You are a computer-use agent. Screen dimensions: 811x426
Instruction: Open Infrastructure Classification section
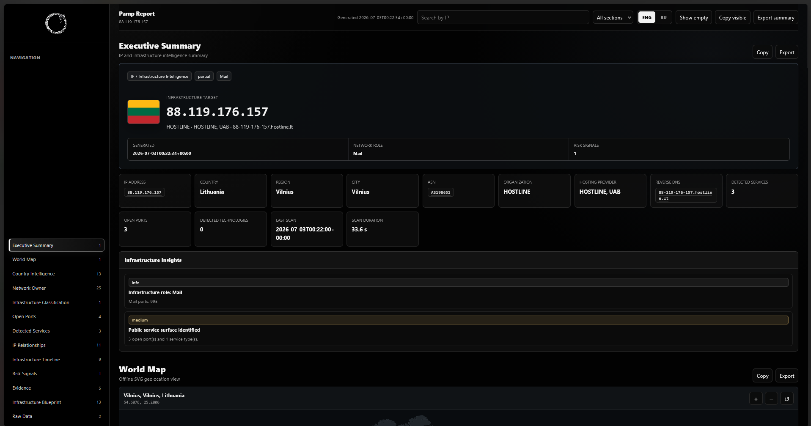pyautogui.click(x=56, y=302)
